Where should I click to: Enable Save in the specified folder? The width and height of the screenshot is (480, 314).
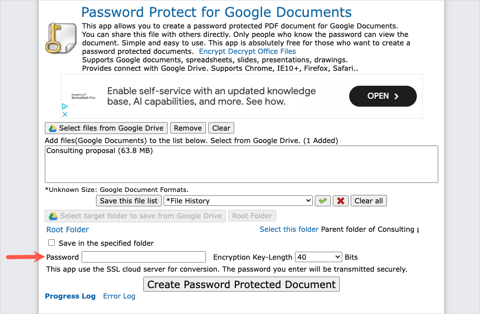click(x=51, y=243)
